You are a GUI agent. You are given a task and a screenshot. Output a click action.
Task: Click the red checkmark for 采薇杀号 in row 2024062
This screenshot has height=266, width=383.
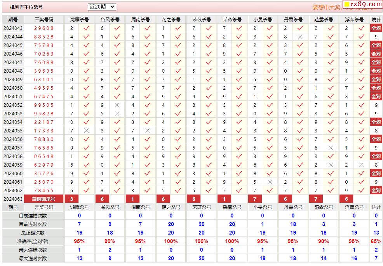239,190
